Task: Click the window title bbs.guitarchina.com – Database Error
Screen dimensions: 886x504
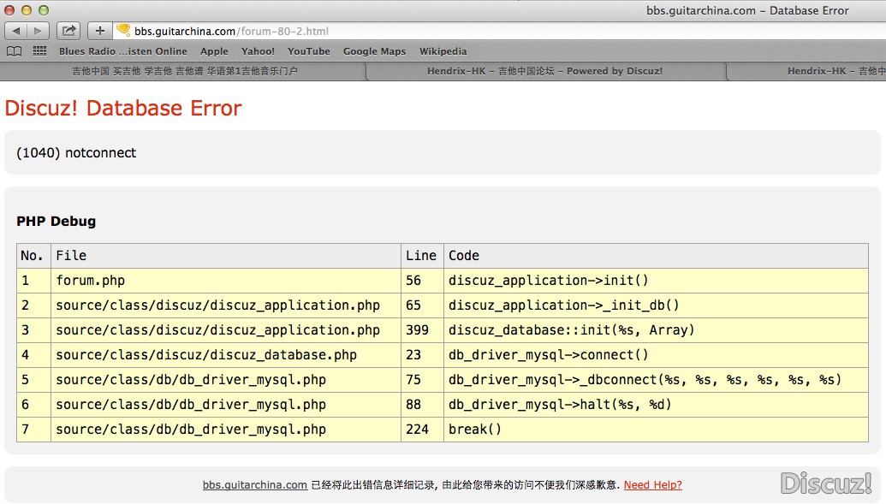Action: [x=747, y=11]
